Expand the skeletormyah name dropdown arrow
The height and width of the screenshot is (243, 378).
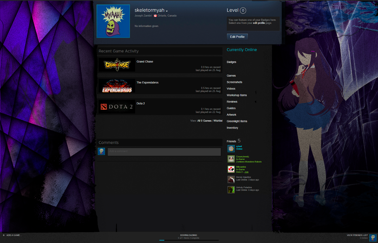(167, 11)
